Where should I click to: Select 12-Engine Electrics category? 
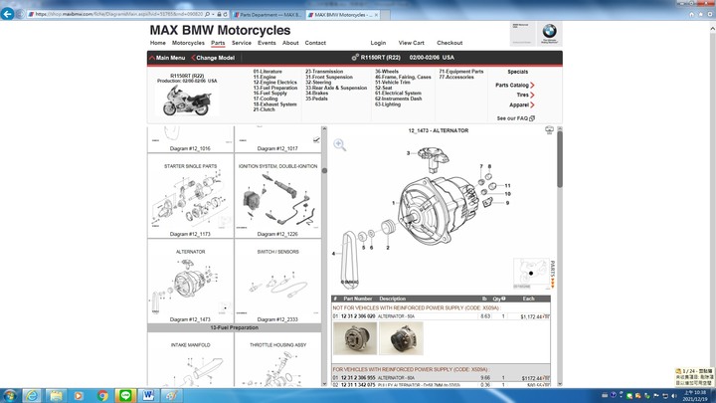274,83
